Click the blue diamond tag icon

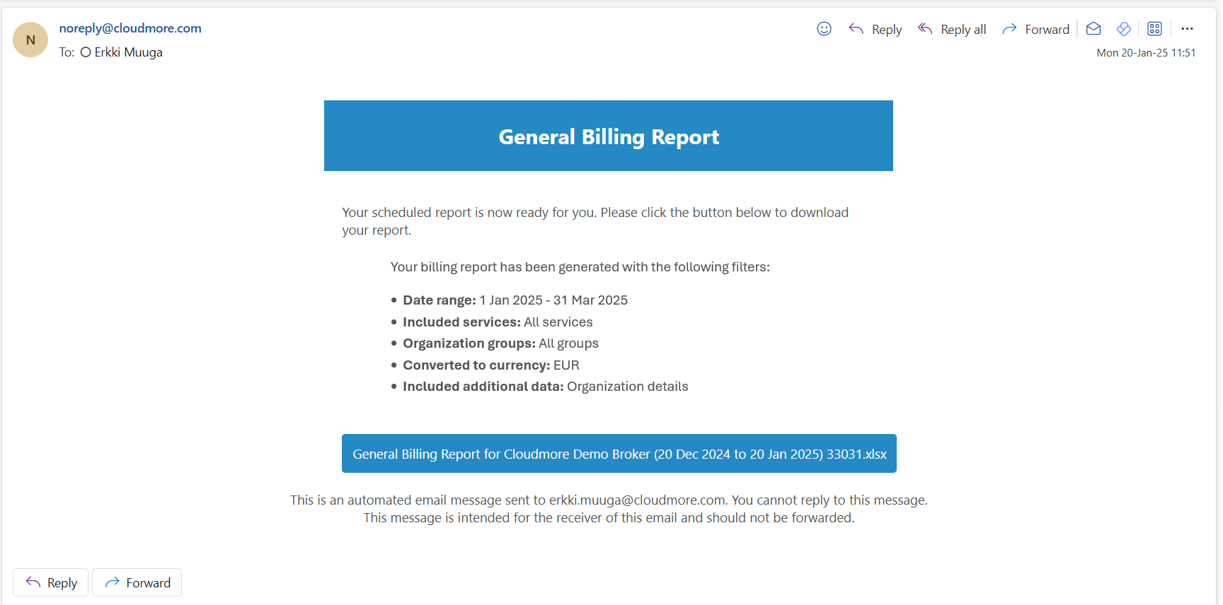(1123, 29)
